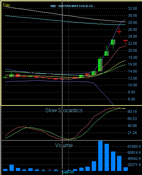Click the 22.00 price axis label
The height and width of the screenshot is (175, 142).
tap(133, 43)
